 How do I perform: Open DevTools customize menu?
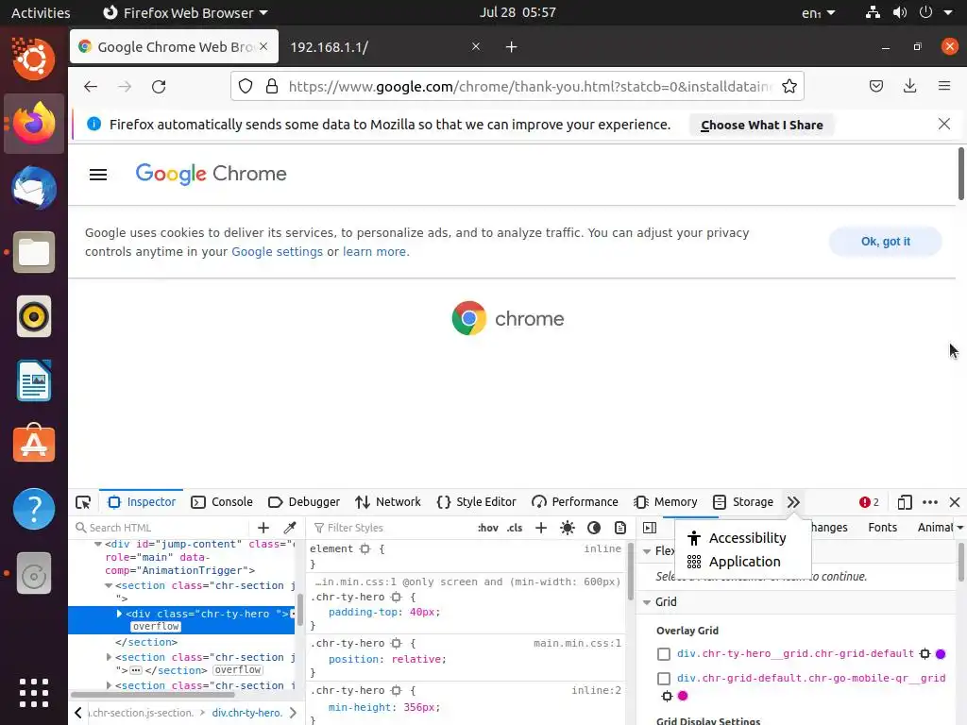930,502
